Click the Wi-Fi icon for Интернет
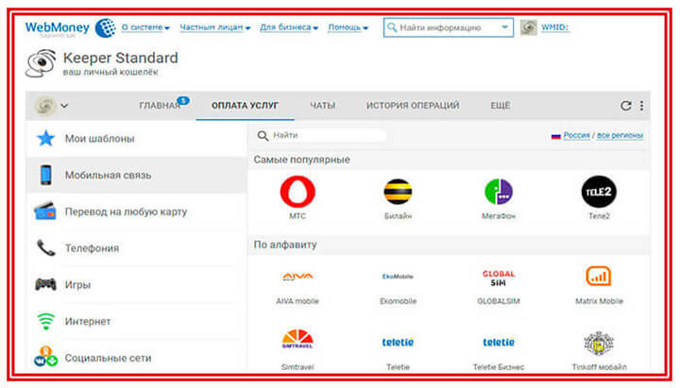The width and height of the screenshot is (680, 388). (x=45, y=321)
